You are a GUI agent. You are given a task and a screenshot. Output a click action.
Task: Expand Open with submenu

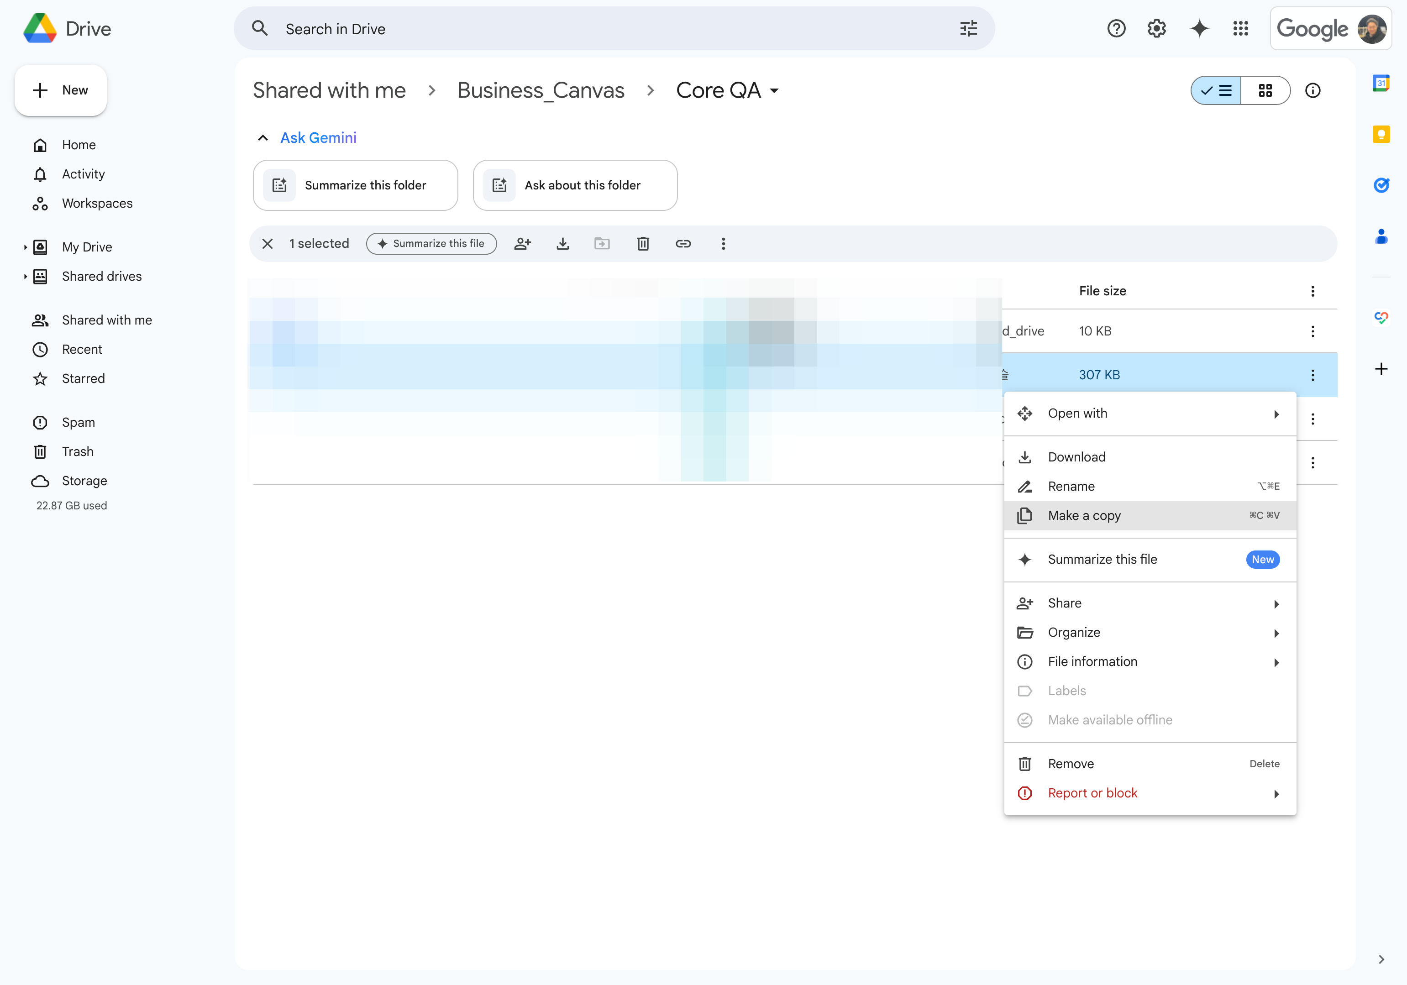[1150, 414]
